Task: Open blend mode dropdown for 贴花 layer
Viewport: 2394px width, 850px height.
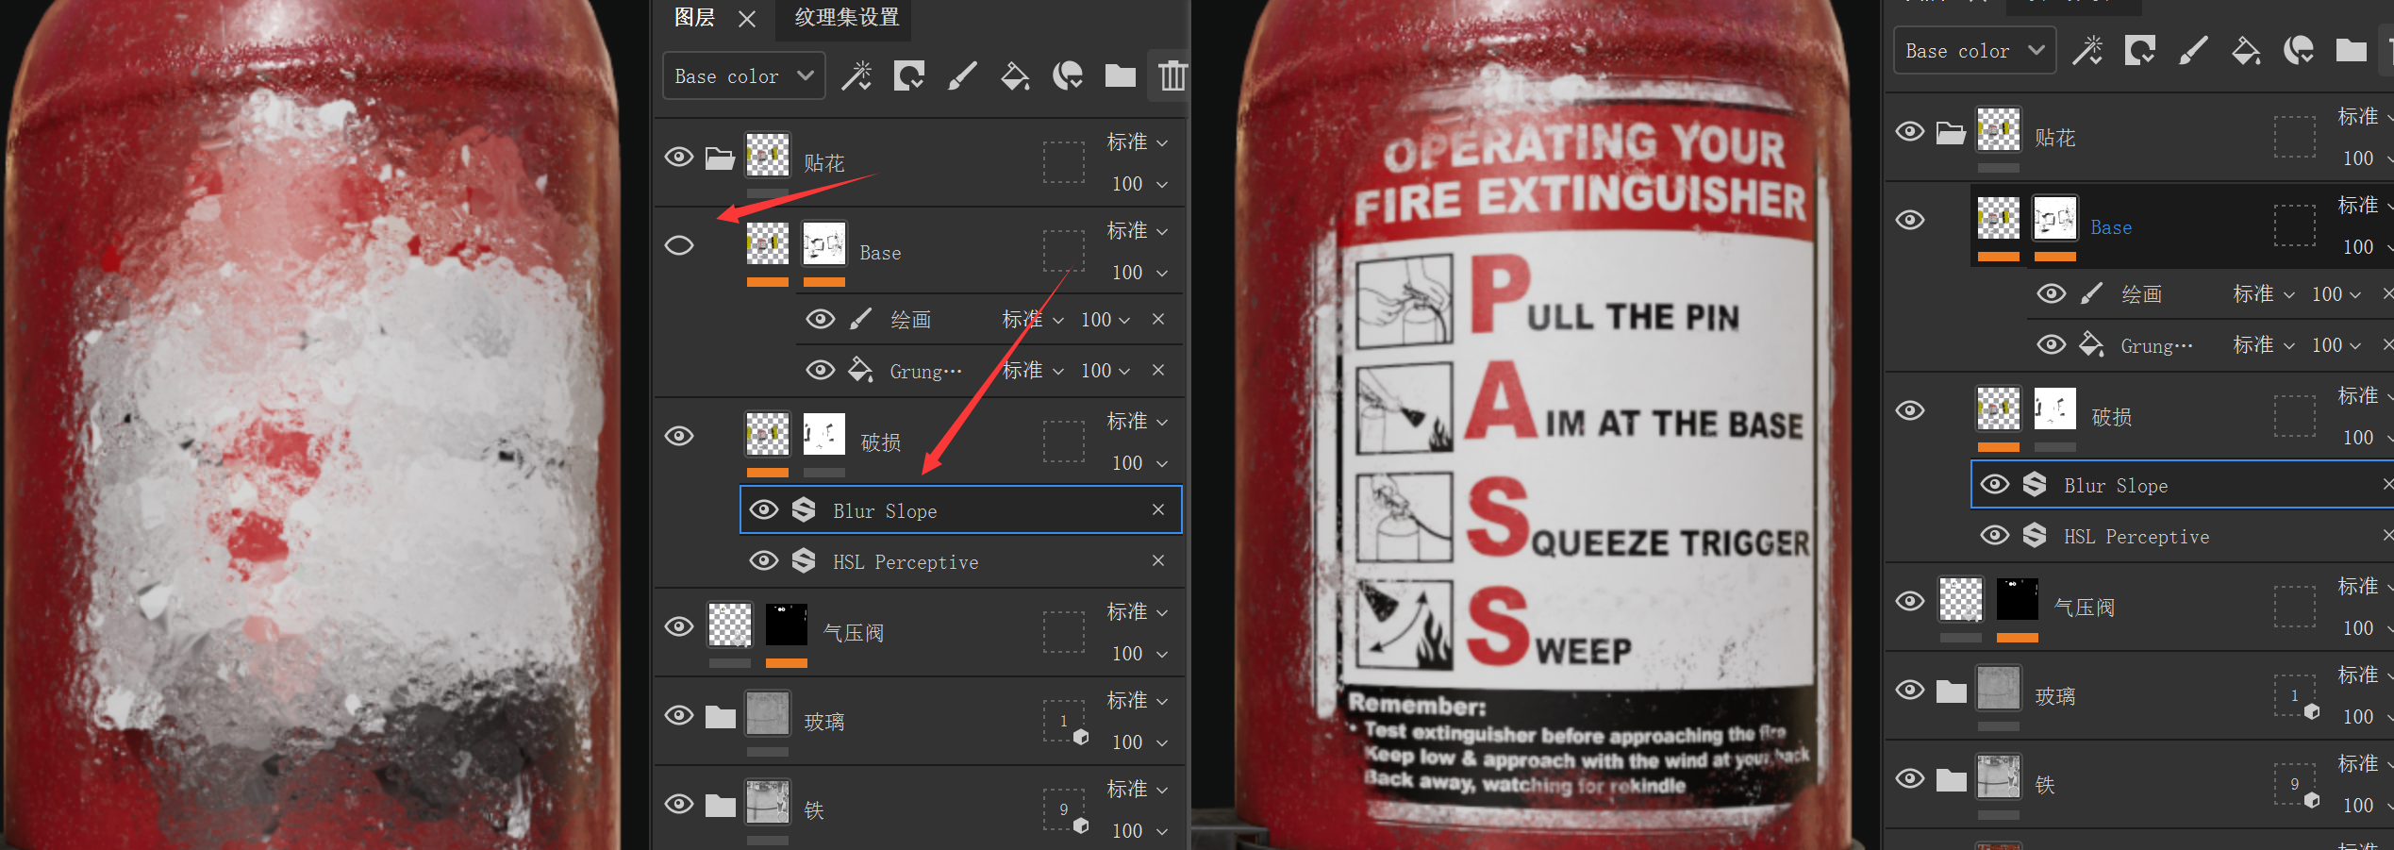Action: point(1137,142)
